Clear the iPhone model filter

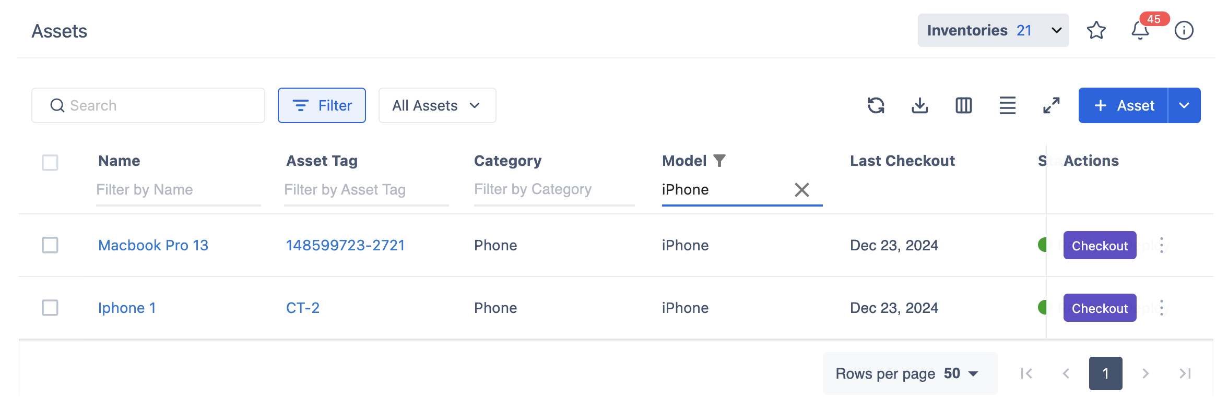(801, 190)
